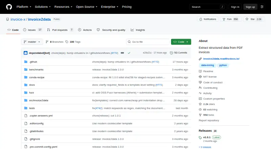Open the Pull requests tab
This screenshot has width=271, height=149.
pos(60,30)
